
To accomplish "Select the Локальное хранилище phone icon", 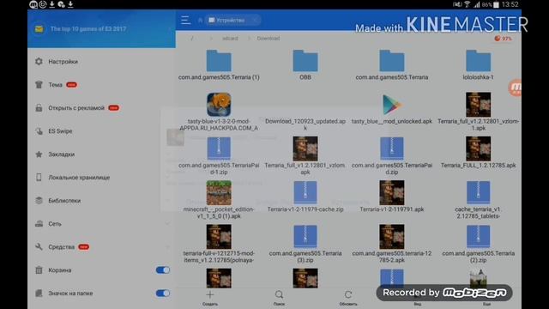I will point(39,178).
